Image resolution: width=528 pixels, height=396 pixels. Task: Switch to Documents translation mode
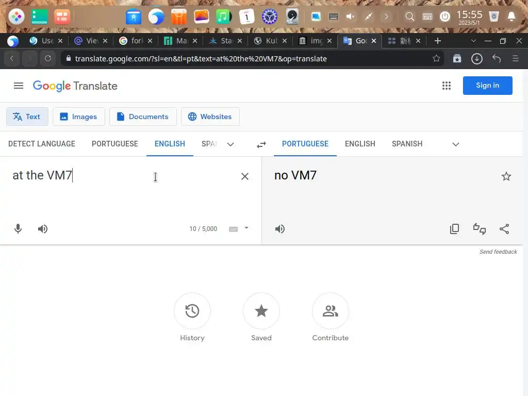click(x=143, y=117)
